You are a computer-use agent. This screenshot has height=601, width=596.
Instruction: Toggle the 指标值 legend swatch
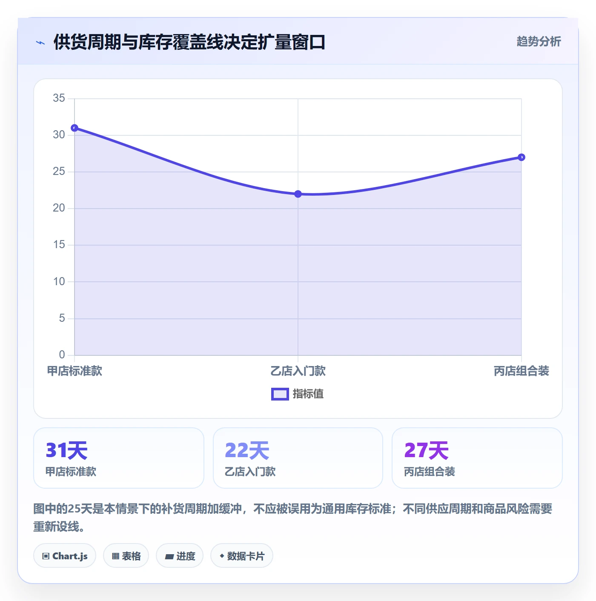[280, 394]
